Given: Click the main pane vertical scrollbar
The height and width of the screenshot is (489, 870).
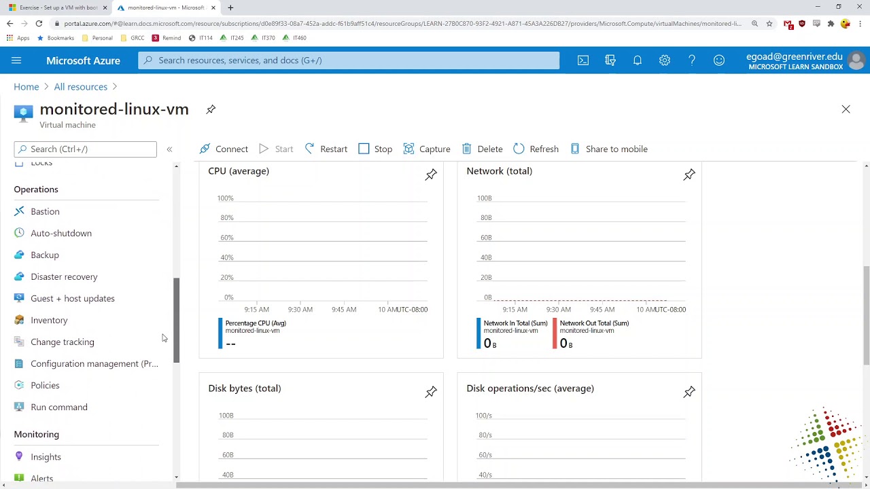Looking at the screenshot, I should point(866,316).
